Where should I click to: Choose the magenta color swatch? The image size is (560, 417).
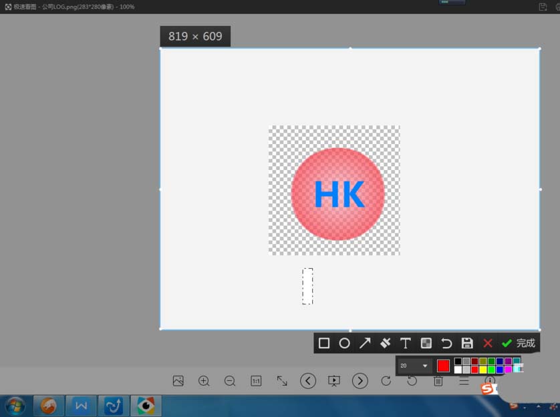point(508,370)
